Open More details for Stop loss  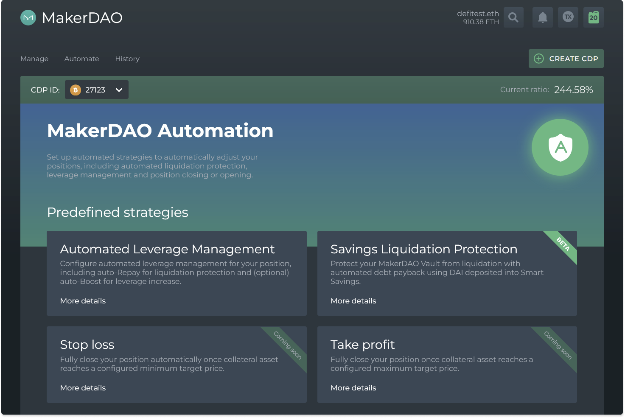tap(83, 388)
